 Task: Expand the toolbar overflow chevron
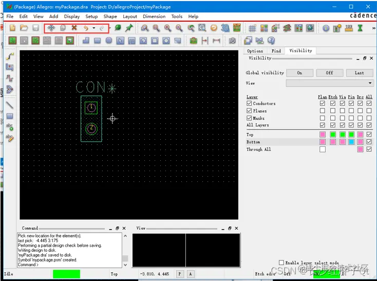click(x=373, y=28)
